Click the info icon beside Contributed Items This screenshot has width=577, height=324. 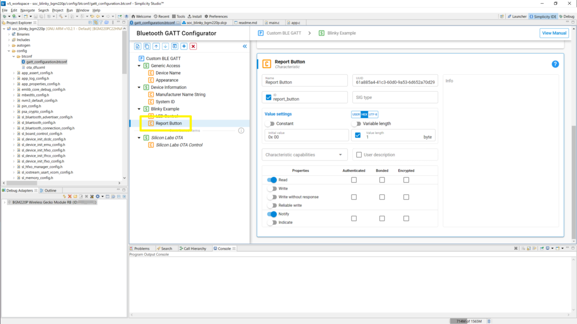241,131
